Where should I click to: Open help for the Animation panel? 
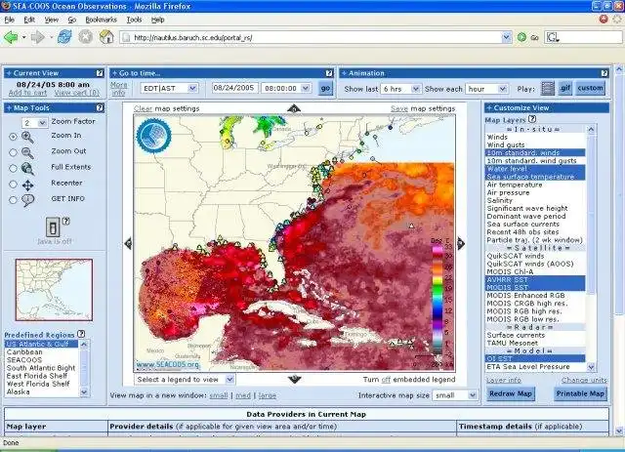604,73
